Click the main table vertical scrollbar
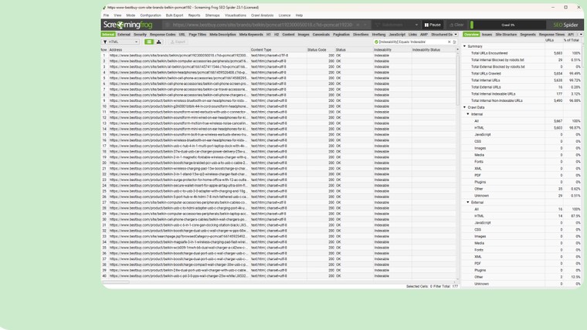587x330 pixels. point(457,79)
